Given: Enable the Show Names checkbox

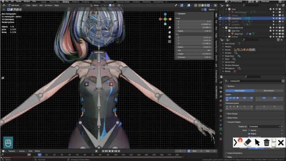Looking at the screenshot, I should coord(249,130).
